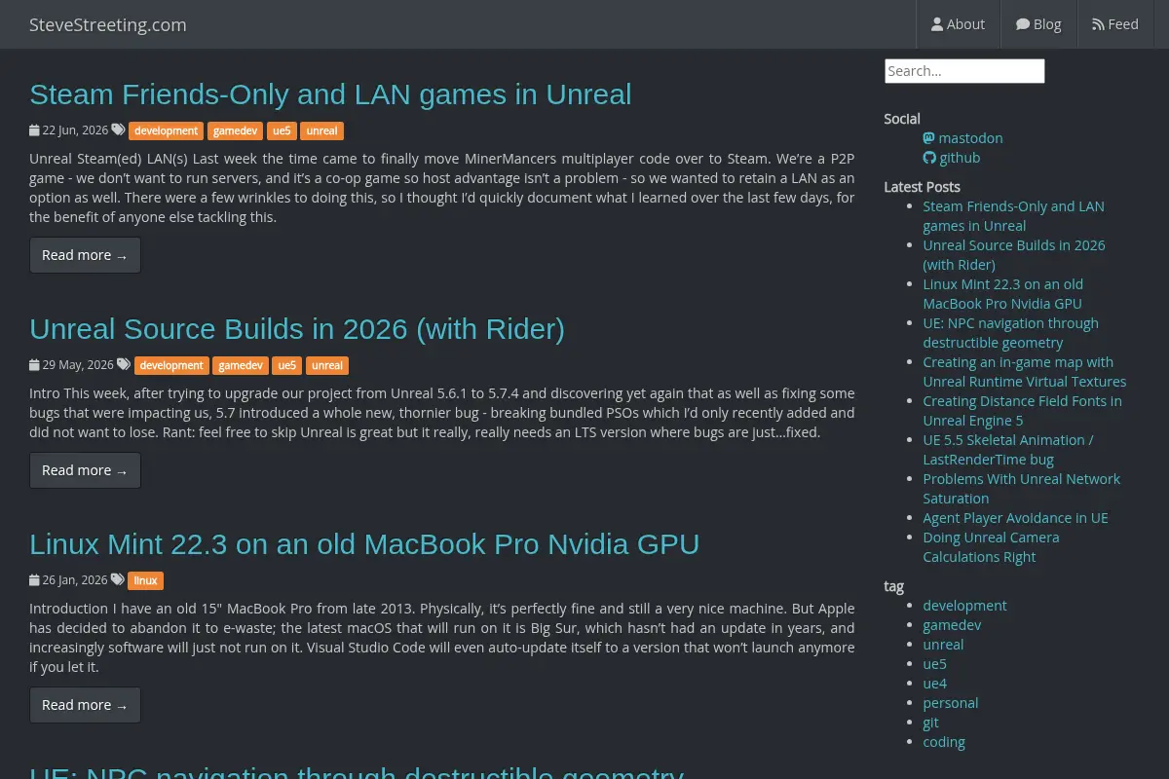Select gamedev tag on Unreal Source Builds post

[241, 365]
